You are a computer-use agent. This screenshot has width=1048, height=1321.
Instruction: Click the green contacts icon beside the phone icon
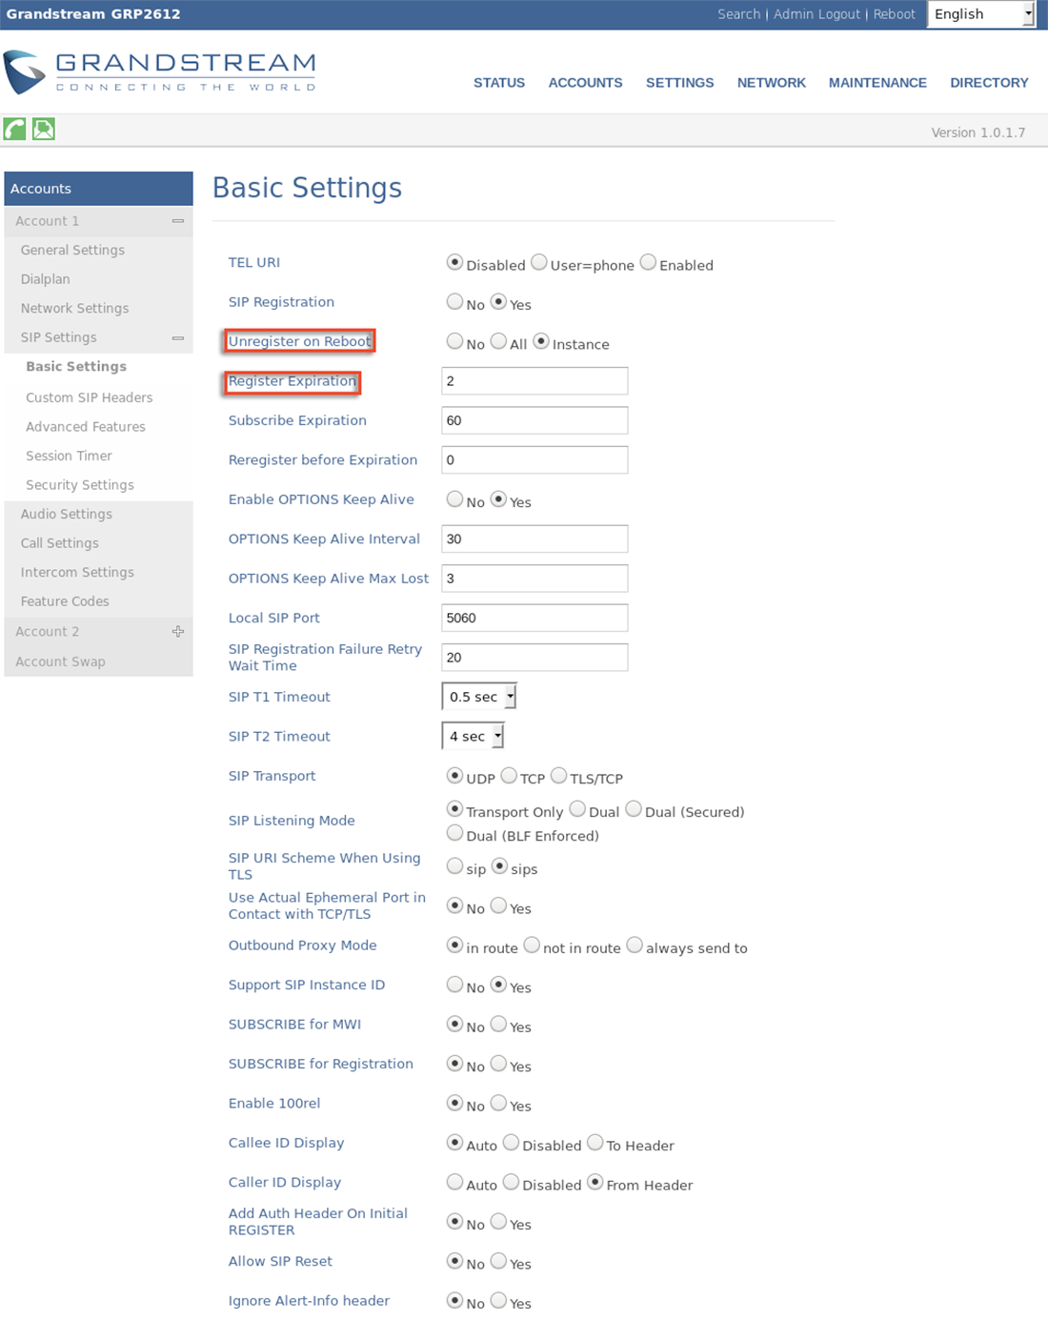coord(44,129)
